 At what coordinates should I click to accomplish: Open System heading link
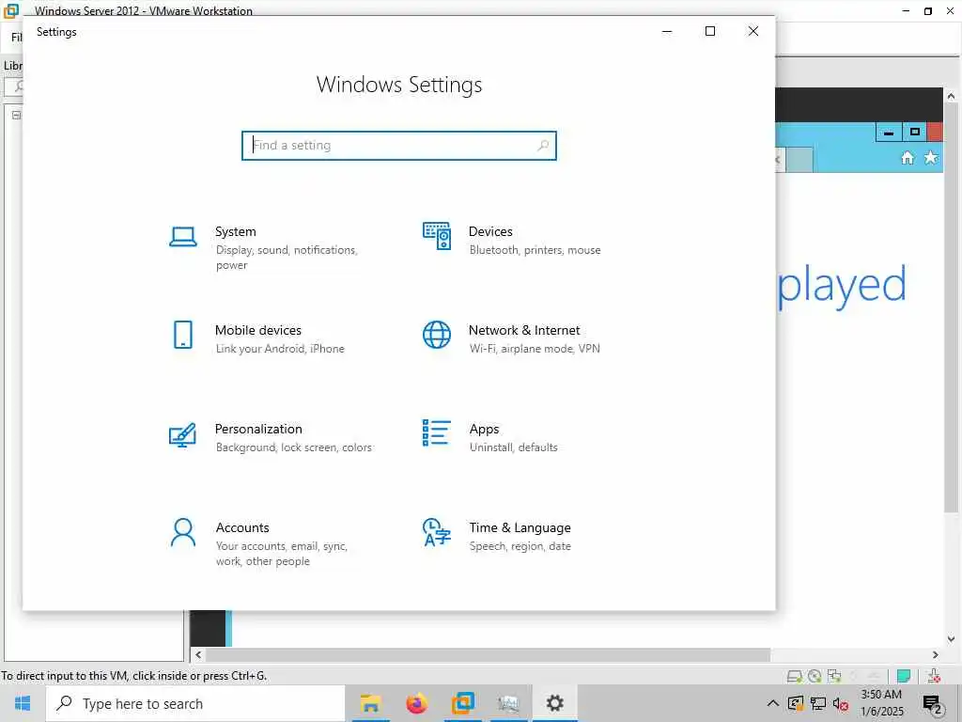click(236, 231)
